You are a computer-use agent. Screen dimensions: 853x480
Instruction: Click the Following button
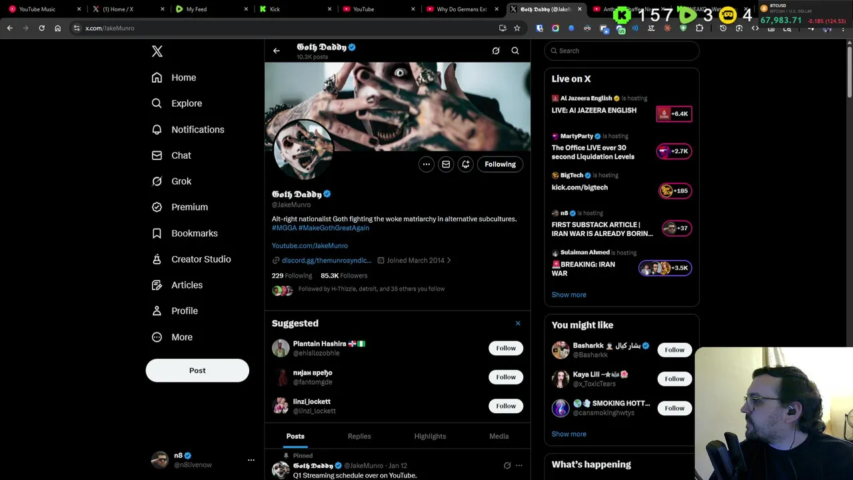tap(500, 164)
